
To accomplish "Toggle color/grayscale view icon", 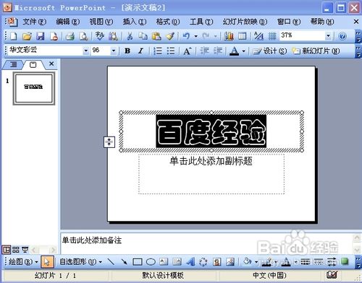I will pos(258,36).
